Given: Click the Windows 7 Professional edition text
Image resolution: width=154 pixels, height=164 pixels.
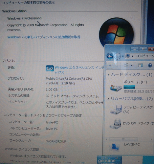Looking at the screenshot, I should [x=25, y=18].
